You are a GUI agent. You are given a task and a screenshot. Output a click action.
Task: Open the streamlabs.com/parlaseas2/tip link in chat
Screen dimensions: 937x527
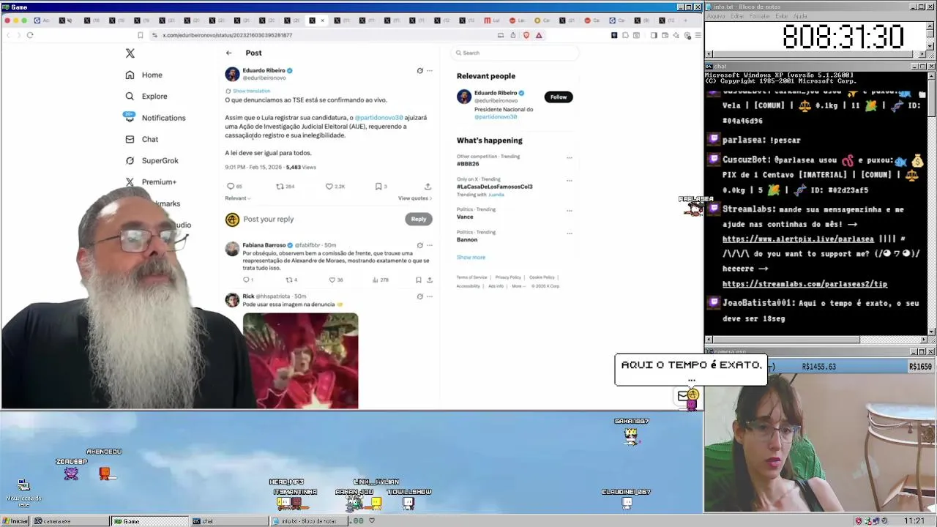point(805,284)
